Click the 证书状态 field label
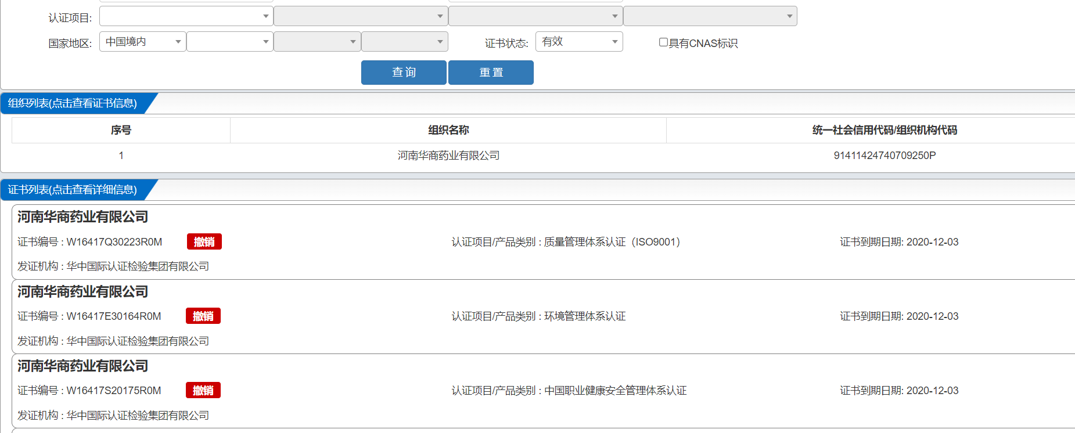The image size is (1075, 433). [506, 44]
